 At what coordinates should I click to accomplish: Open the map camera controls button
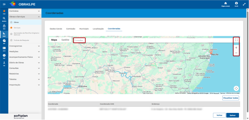(236, 88)
